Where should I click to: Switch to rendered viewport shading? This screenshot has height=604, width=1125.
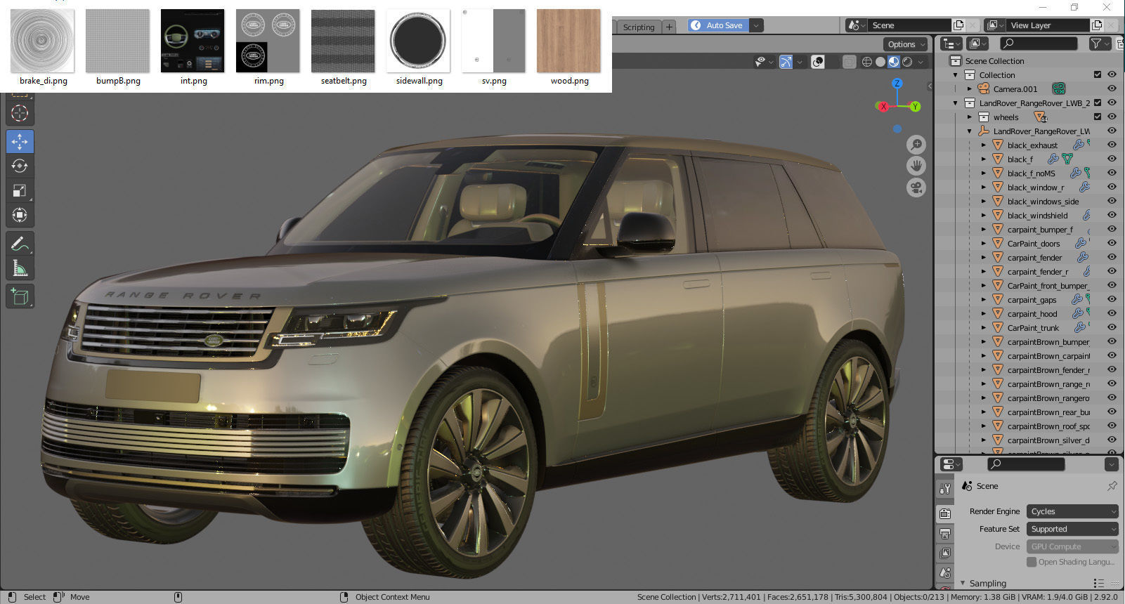tap(907, 62)
